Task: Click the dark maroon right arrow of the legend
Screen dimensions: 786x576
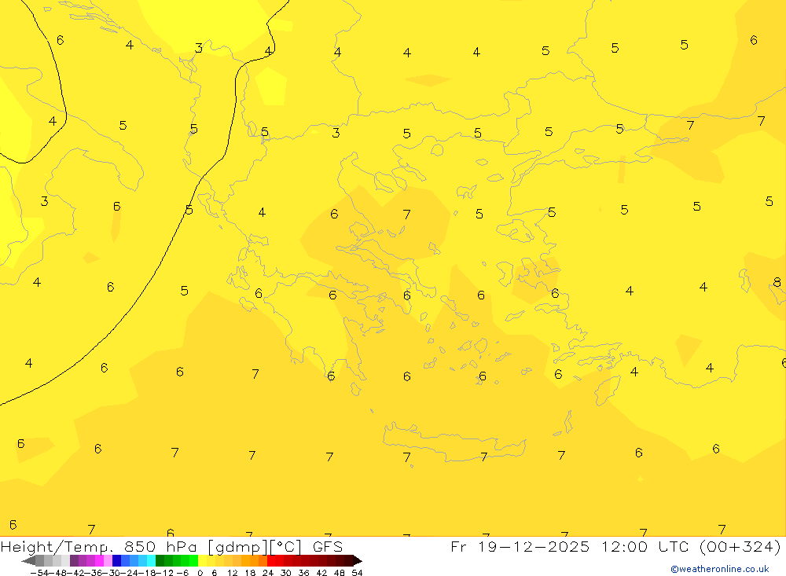Action: point(358,560)
